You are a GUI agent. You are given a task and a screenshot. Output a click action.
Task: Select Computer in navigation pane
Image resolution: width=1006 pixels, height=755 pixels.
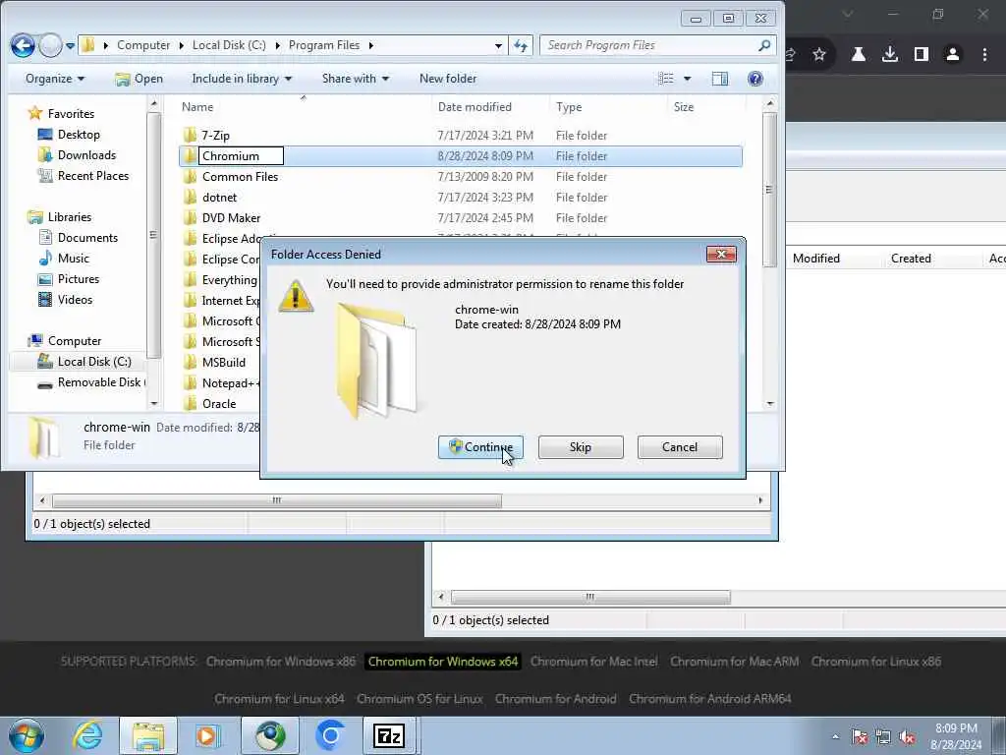(75, 341)
